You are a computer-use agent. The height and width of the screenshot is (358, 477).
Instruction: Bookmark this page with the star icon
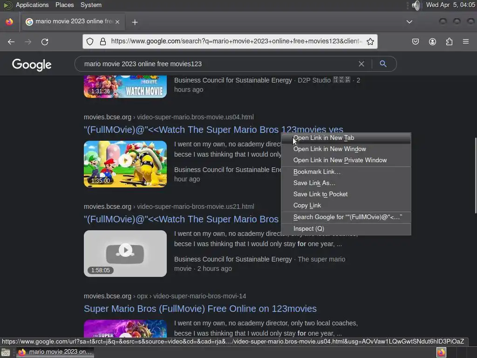pyautogui.click(x=370, y=41)
